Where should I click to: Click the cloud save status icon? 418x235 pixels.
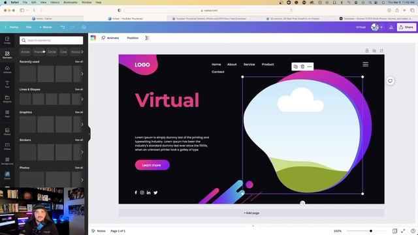tap(84, 27)
